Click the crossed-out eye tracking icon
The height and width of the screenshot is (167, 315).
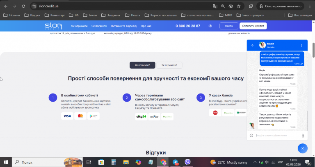pyautogui.click(x=231, y=6)
